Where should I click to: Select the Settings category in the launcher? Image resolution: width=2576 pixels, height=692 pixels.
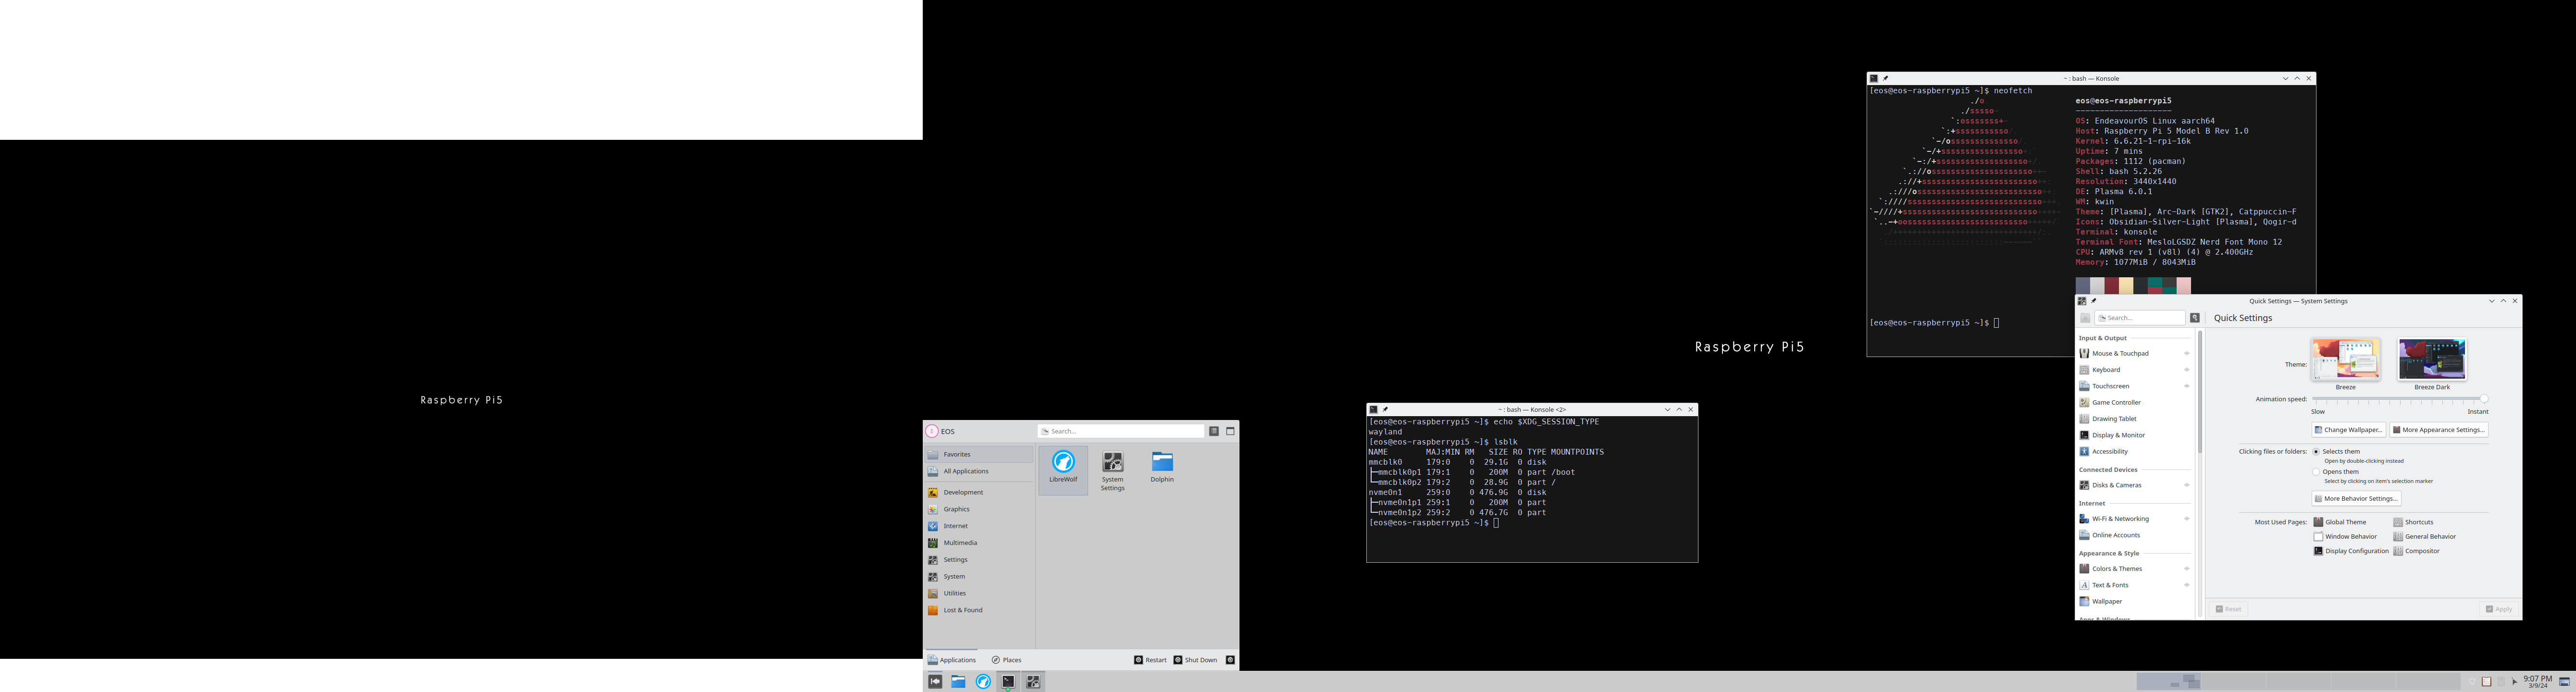[x=979, y=560]
